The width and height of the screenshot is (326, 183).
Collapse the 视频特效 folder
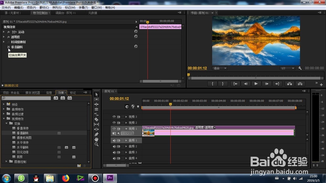[4, 119]
